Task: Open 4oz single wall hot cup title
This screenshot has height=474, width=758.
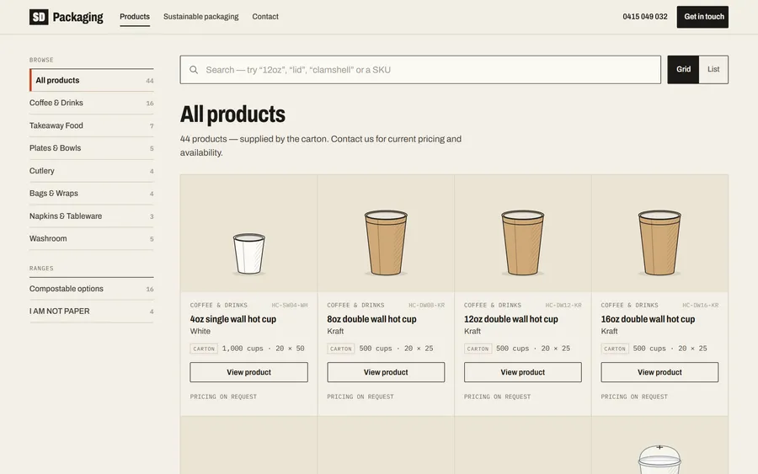Action: click(233, 319)
